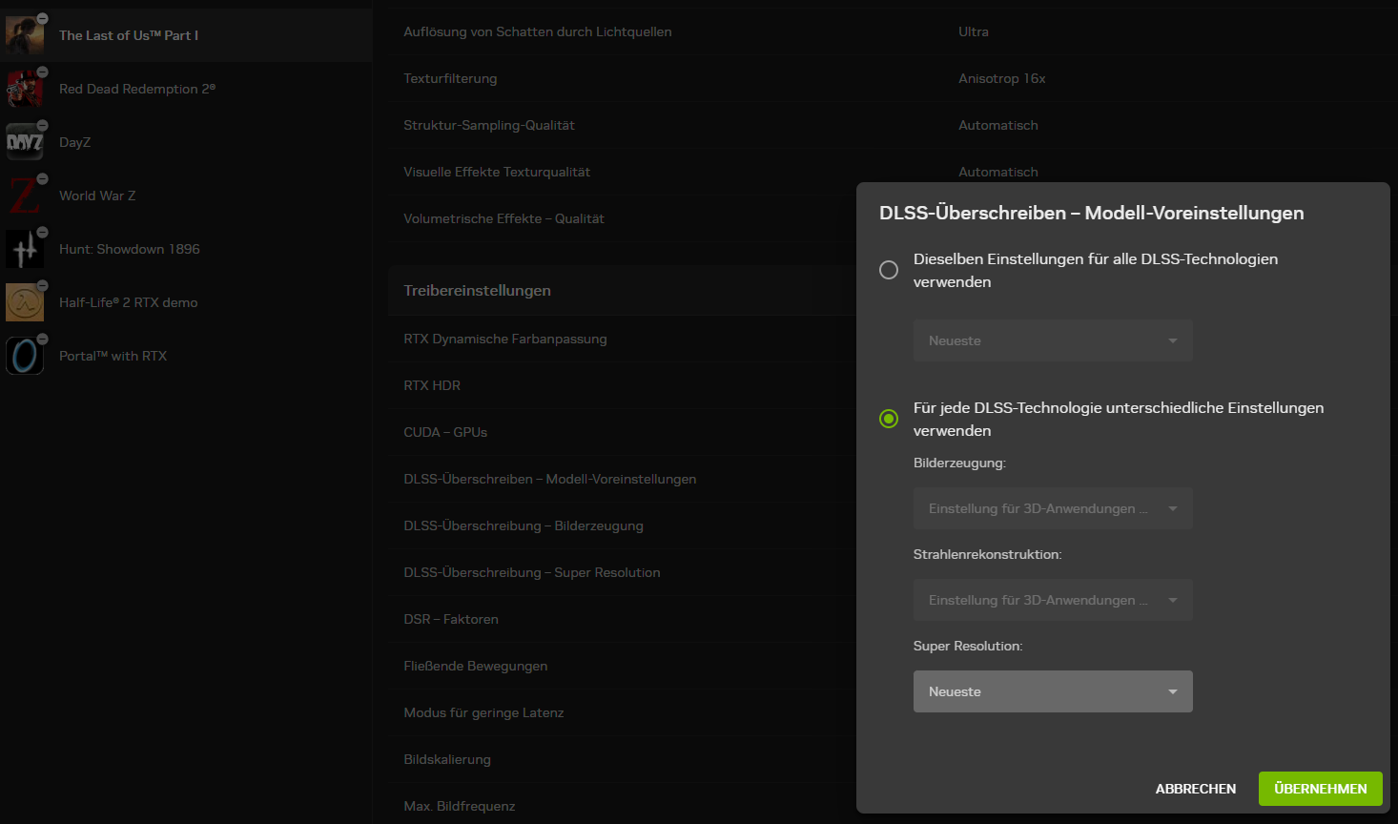Expand the Strahlenrekonstruktion preset dropdown
Screen dimensions: 1398x824
click(x=1053, y=600)
